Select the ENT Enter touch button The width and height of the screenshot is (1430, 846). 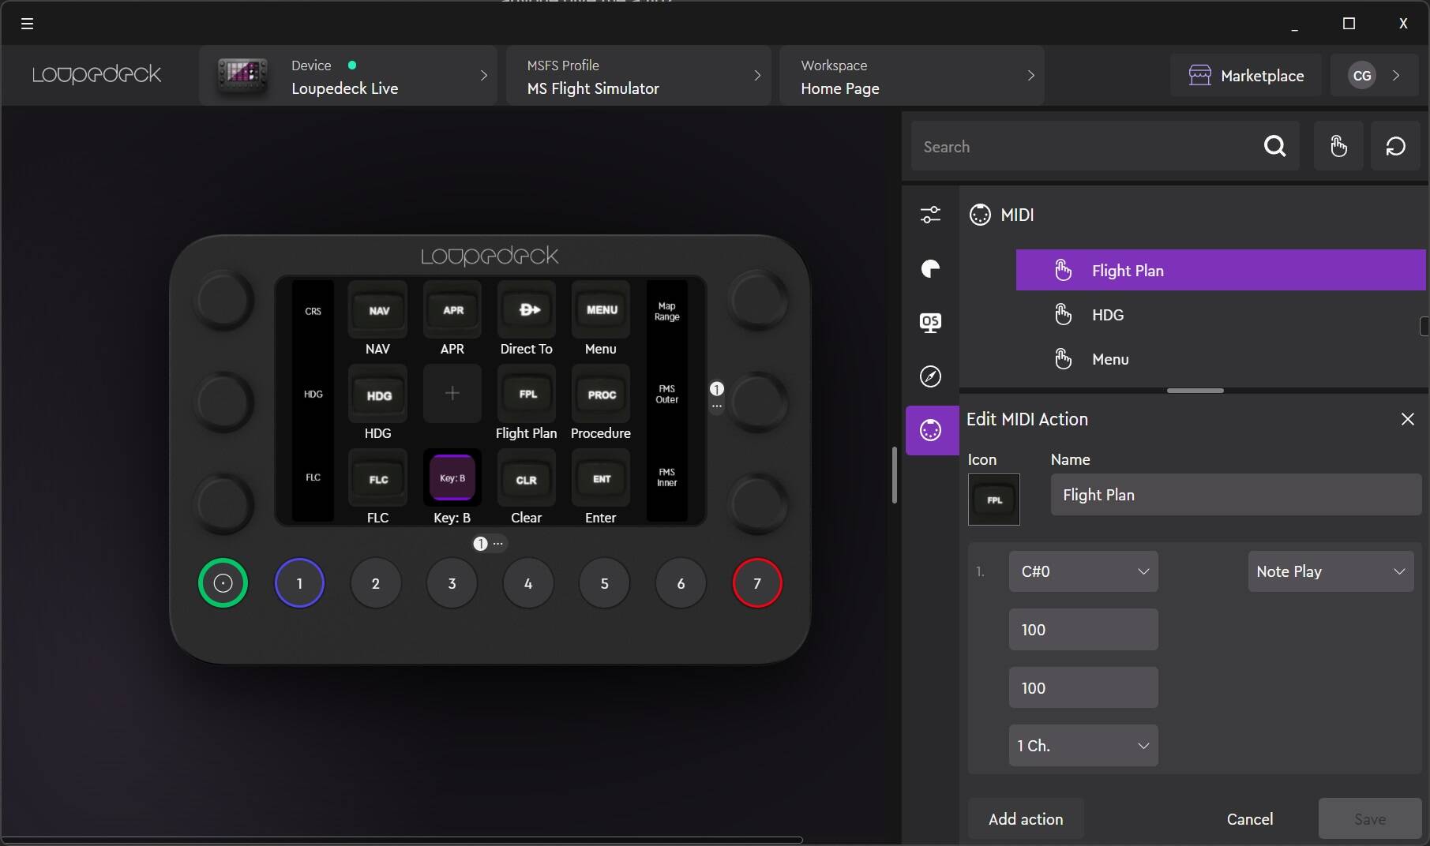[x=601, y=478]
